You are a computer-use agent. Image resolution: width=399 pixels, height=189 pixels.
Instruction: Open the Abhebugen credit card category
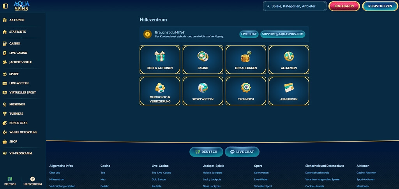(289, 91)
